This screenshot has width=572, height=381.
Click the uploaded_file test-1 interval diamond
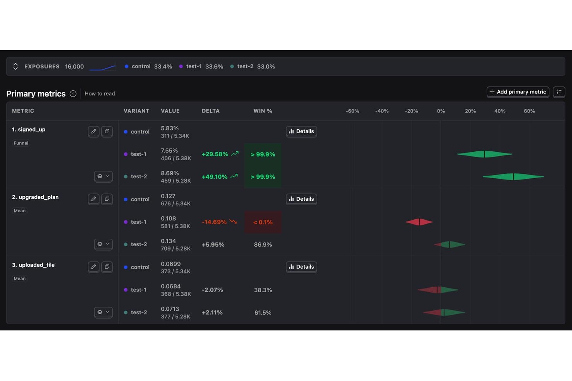click(438, 290)
